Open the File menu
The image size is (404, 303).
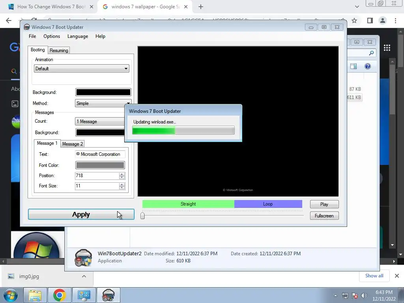click(32, 36)
